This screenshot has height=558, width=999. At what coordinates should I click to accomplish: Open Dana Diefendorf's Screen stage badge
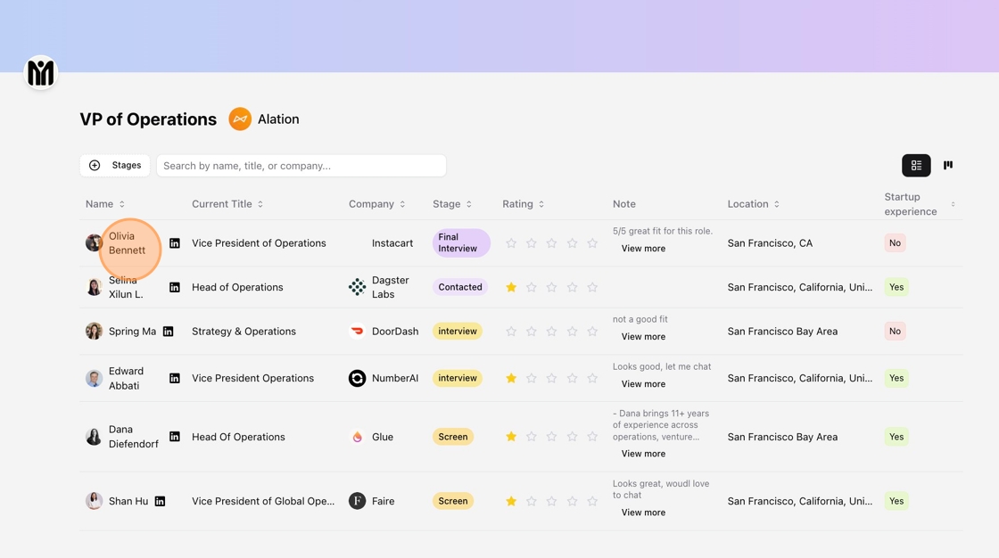point(453,437)
